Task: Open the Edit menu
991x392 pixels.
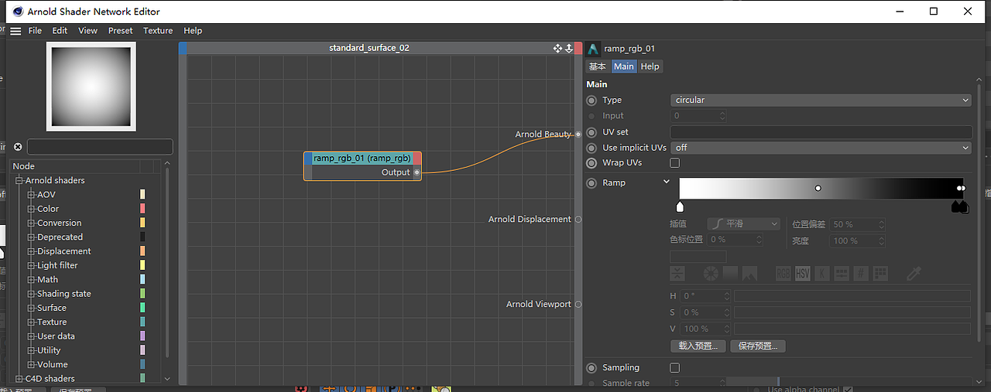Action: [60, 31]
